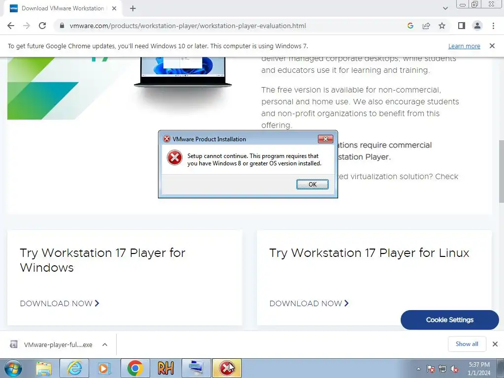Viewport: 504px width, 378px height.
Task: Click DOWNLOAD NOW for Workstation Player Linux
Action: 309,303
